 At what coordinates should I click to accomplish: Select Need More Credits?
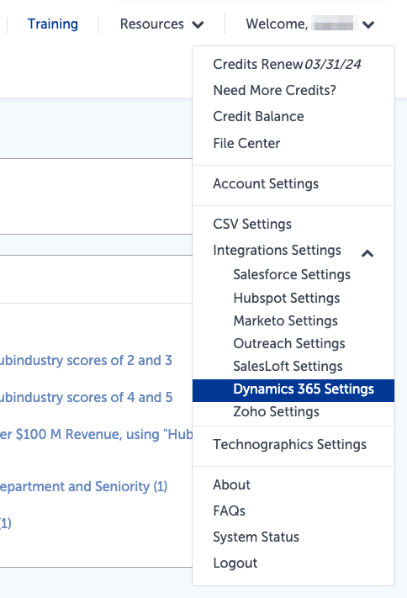[x=275, y=90]
